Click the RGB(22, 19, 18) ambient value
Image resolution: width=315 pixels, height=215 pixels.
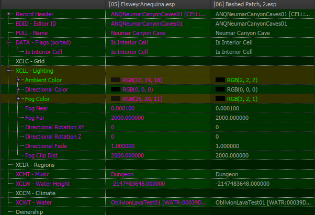[x=142, y=80]
